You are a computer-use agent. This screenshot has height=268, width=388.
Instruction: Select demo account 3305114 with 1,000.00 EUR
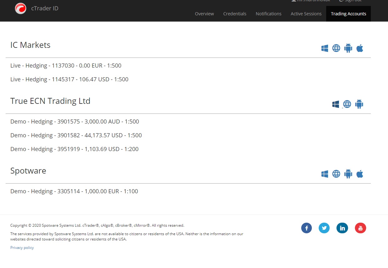[x=74, y=191]
